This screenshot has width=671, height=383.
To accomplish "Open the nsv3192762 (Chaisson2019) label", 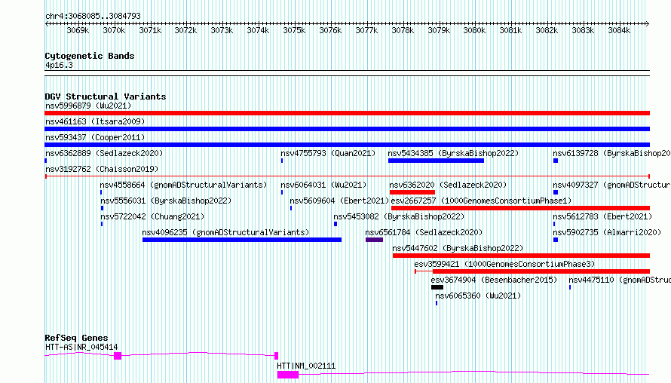I will point(102,169).
